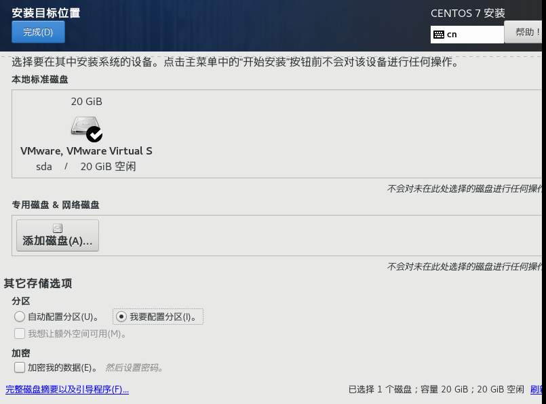Enable 加密我的数据(E) checkbox
Image resolution: width=546 pixels, height=404 pixels.
pos(20,367)
